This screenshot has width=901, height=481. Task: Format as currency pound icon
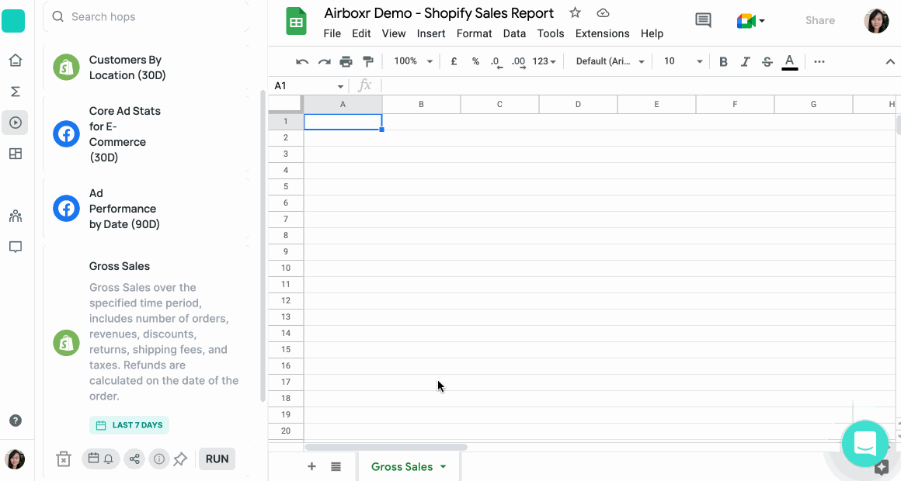454,61
